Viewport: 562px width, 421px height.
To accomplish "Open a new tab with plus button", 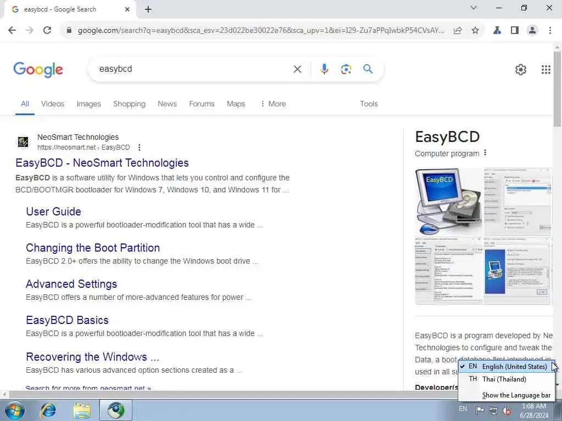I will click(148, 9).
